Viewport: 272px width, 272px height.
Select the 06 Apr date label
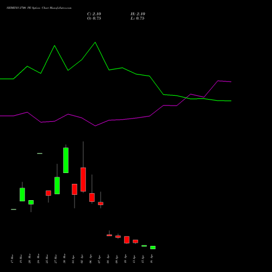[x=90, y=258]
